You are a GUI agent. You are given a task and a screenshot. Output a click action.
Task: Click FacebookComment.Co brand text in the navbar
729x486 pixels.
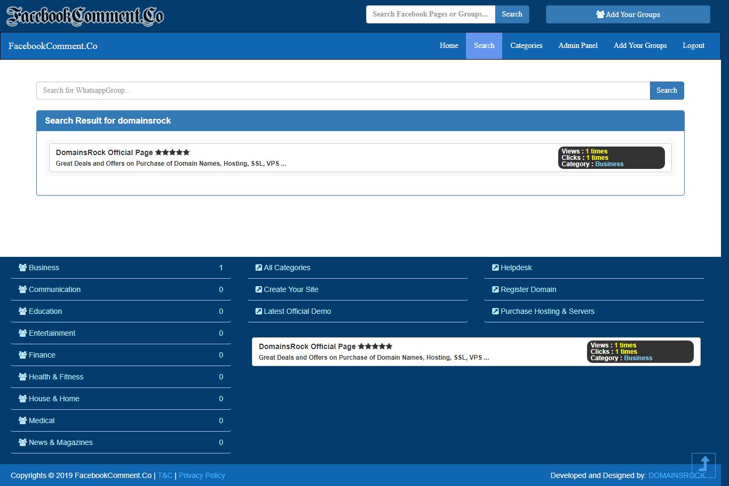coord(53,46)
